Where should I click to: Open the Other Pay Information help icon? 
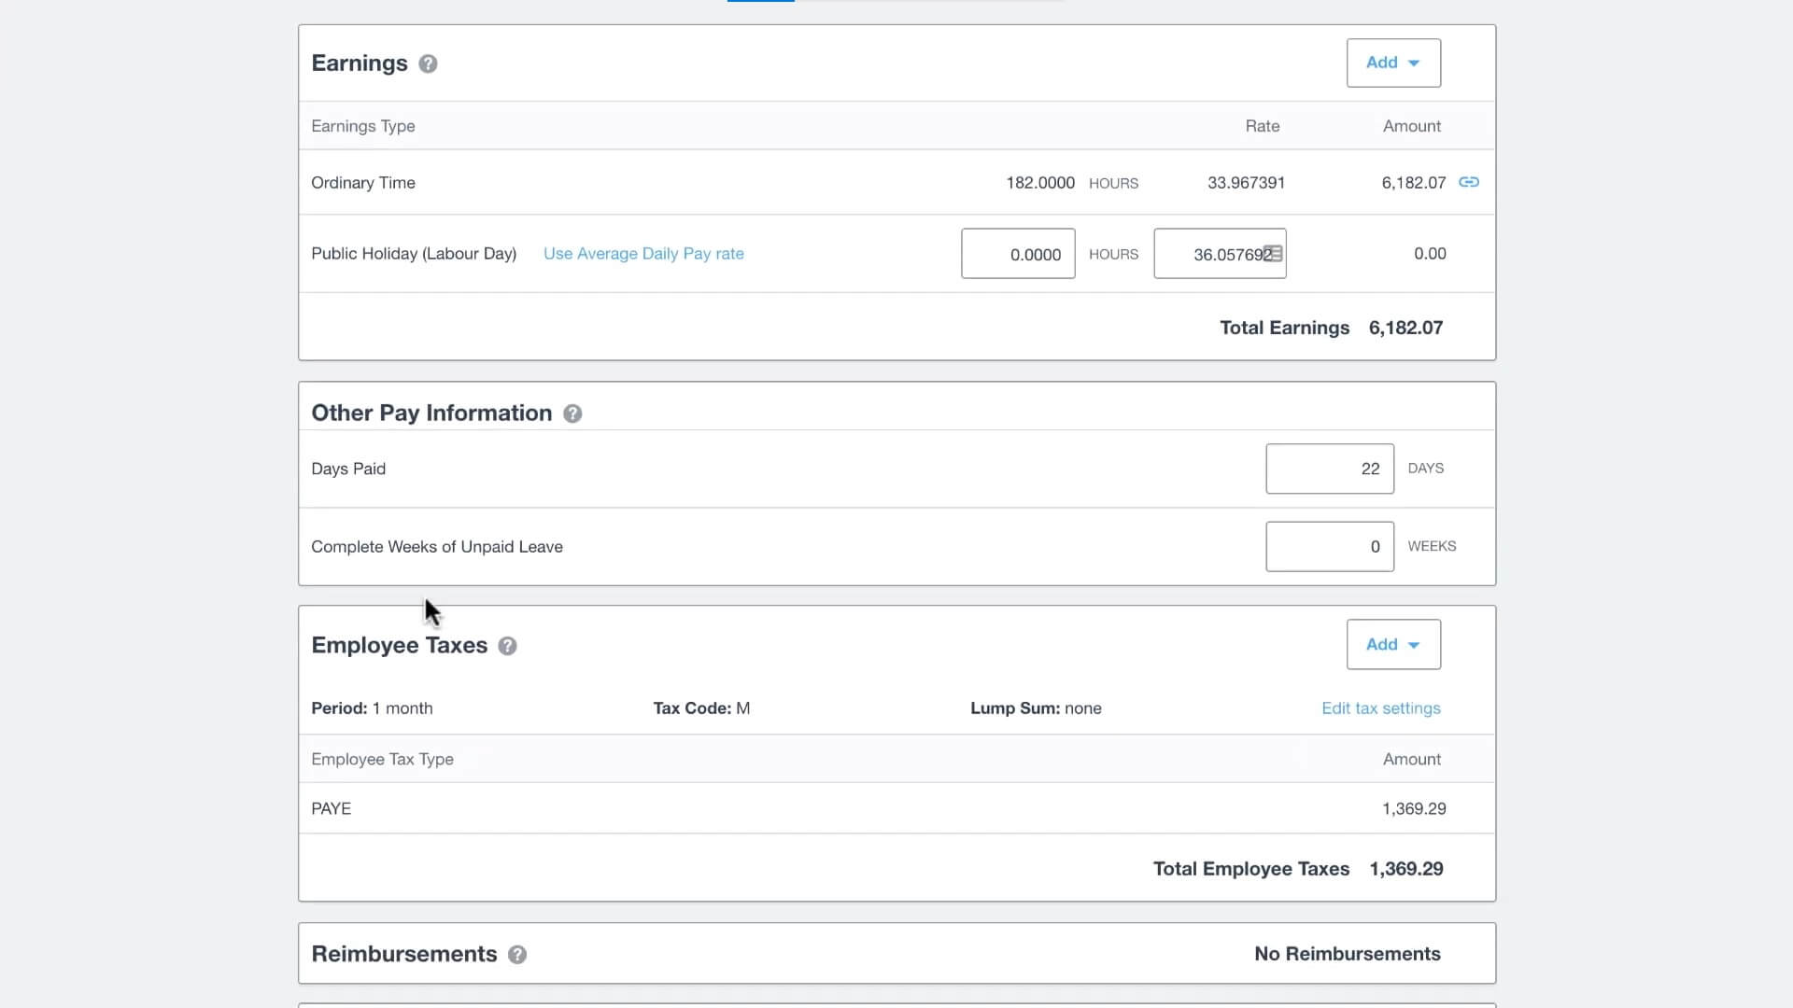pos(572,413)
